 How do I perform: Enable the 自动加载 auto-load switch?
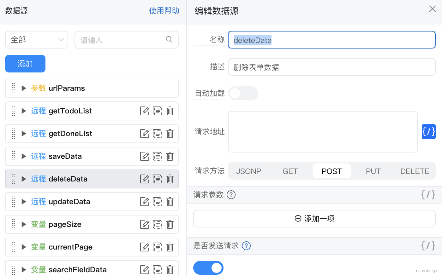pos(243,93)
